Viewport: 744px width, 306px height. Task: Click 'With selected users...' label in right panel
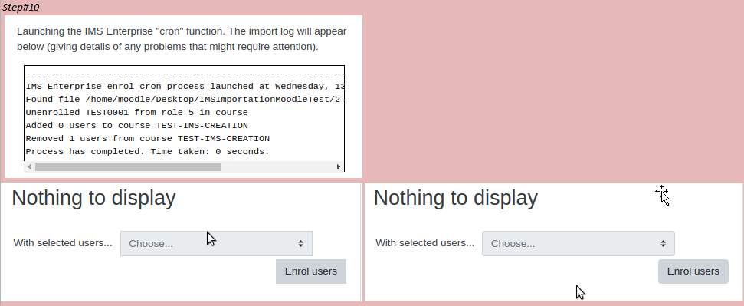[x=424, y=243]
